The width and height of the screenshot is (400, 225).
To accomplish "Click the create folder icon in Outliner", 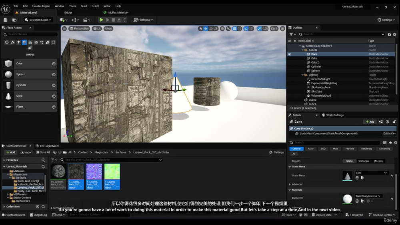I will tap(389, 34).
